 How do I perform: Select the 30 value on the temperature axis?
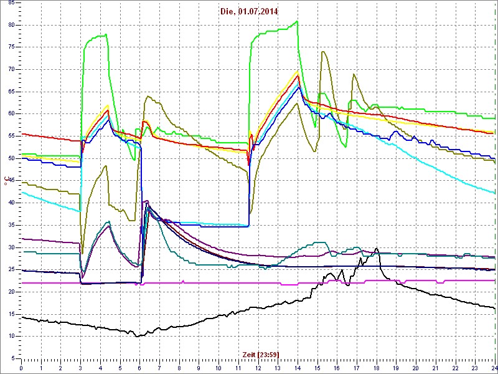[x=11, y=247]
